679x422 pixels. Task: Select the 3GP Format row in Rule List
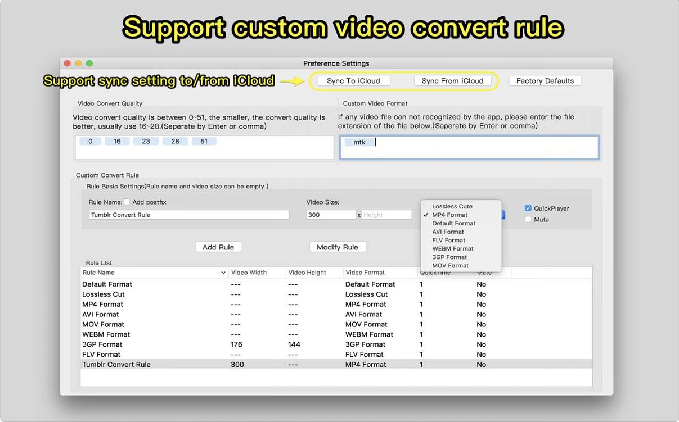(102, 344)
